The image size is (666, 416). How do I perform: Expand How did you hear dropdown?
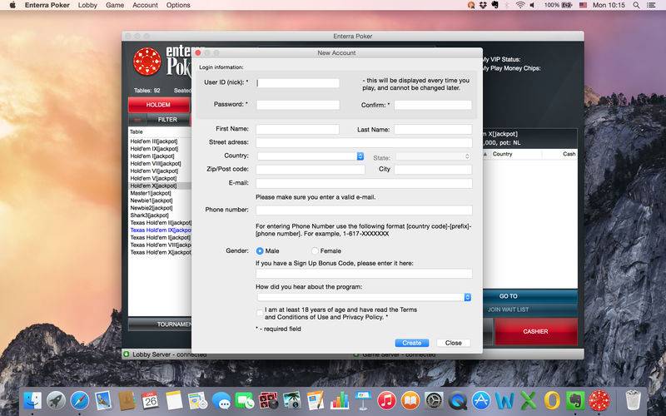[x=364, y=297]
